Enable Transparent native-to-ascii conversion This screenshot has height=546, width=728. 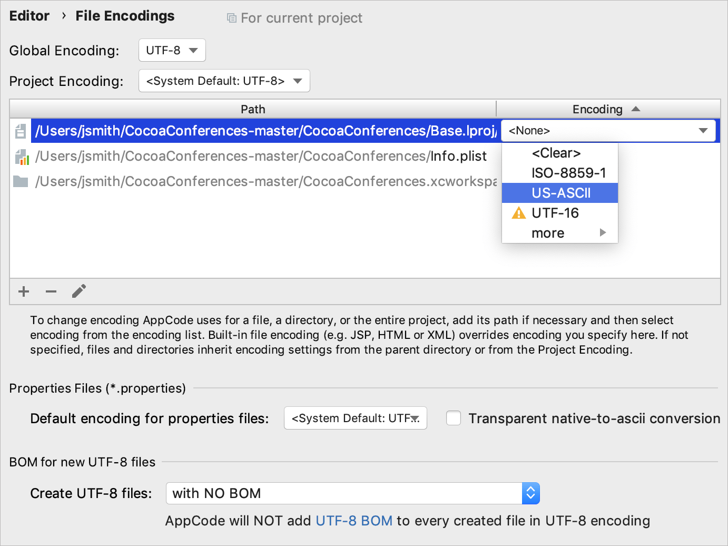point(454,418)
